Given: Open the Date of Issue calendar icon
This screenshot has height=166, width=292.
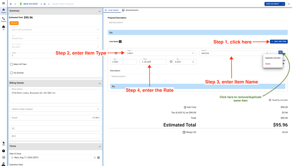Looking at the screenshot, I should click(12, 157).
